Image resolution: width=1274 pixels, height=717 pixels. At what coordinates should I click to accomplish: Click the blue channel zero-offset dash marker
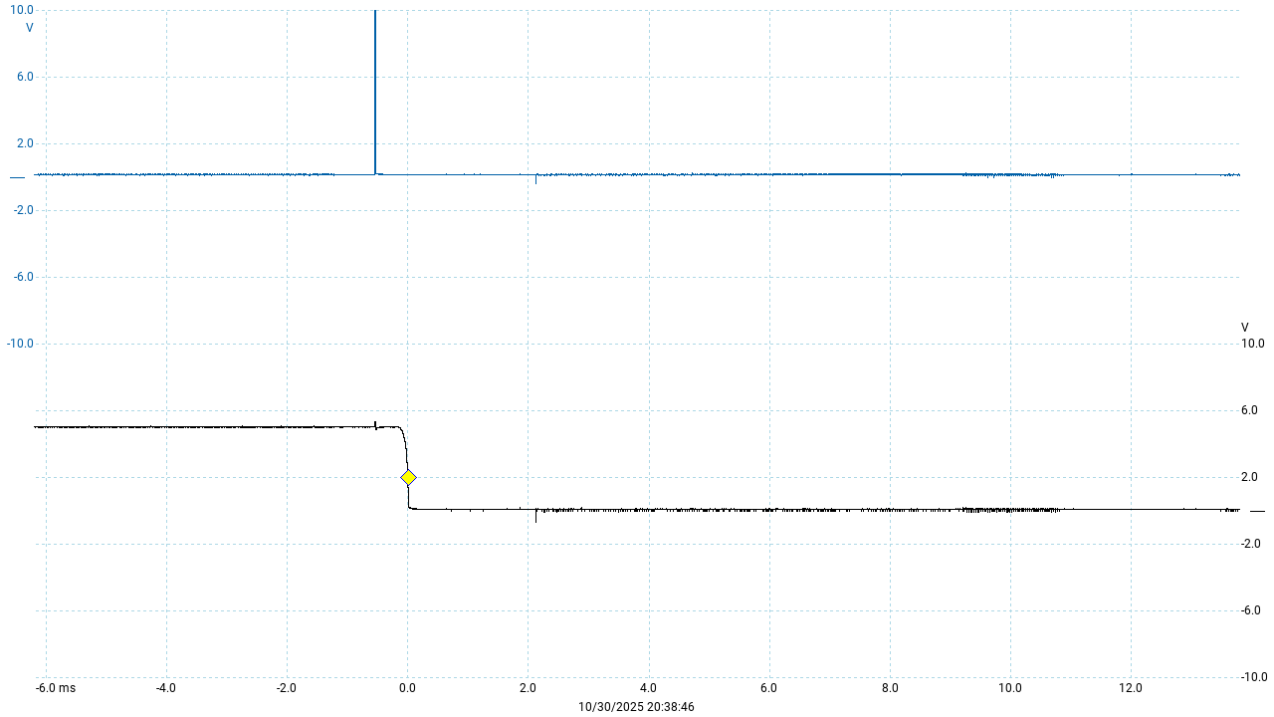click(17, 177)
